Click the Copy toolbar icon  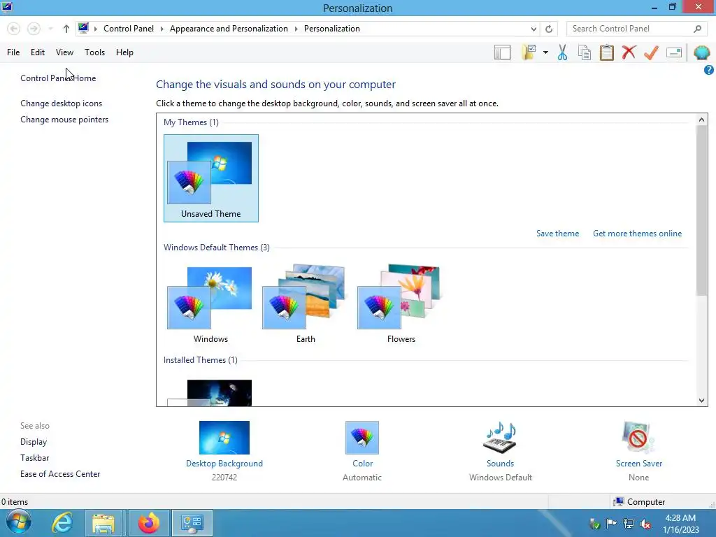point(584,52)
